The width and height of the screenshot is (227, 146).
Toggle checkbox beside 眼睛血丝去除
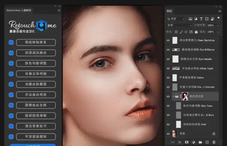click(11, 105)
